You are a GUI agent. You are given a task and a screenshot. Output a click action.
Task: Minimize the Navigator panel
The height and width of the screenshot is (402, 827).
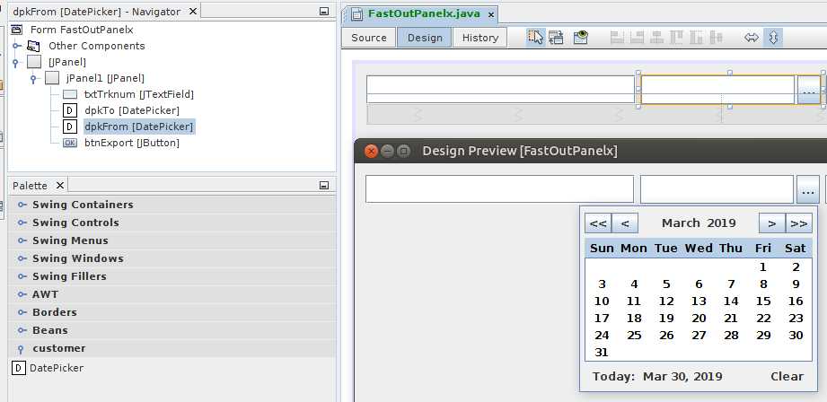click(324, 12)
